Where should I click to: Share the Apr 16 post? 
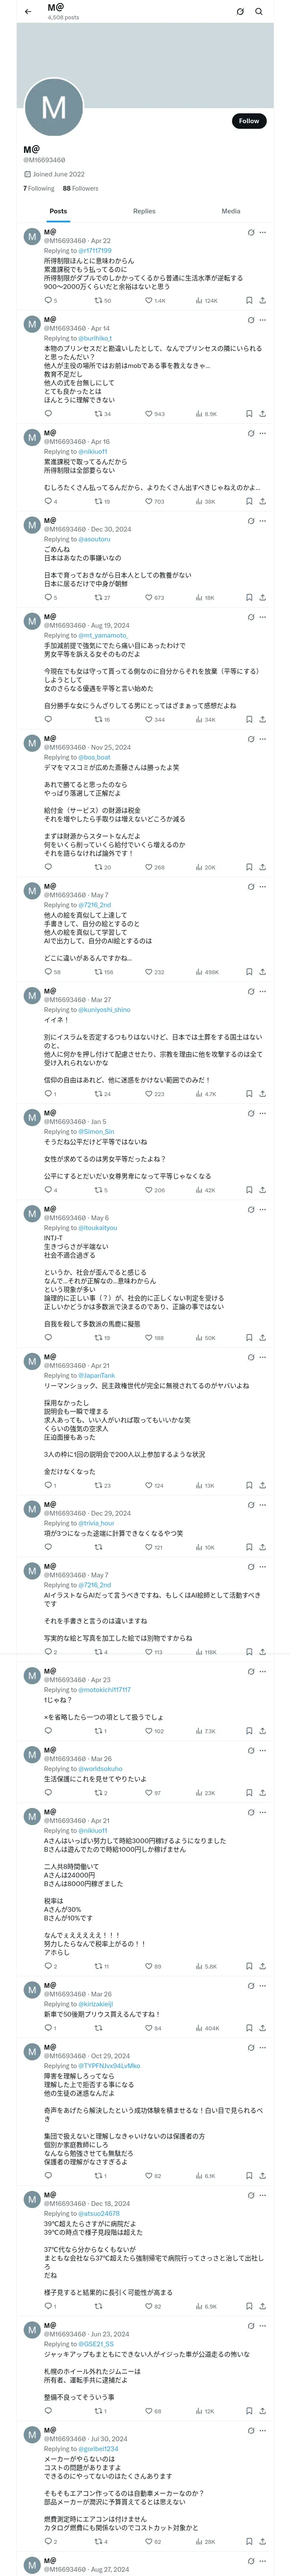click(262, 501)
